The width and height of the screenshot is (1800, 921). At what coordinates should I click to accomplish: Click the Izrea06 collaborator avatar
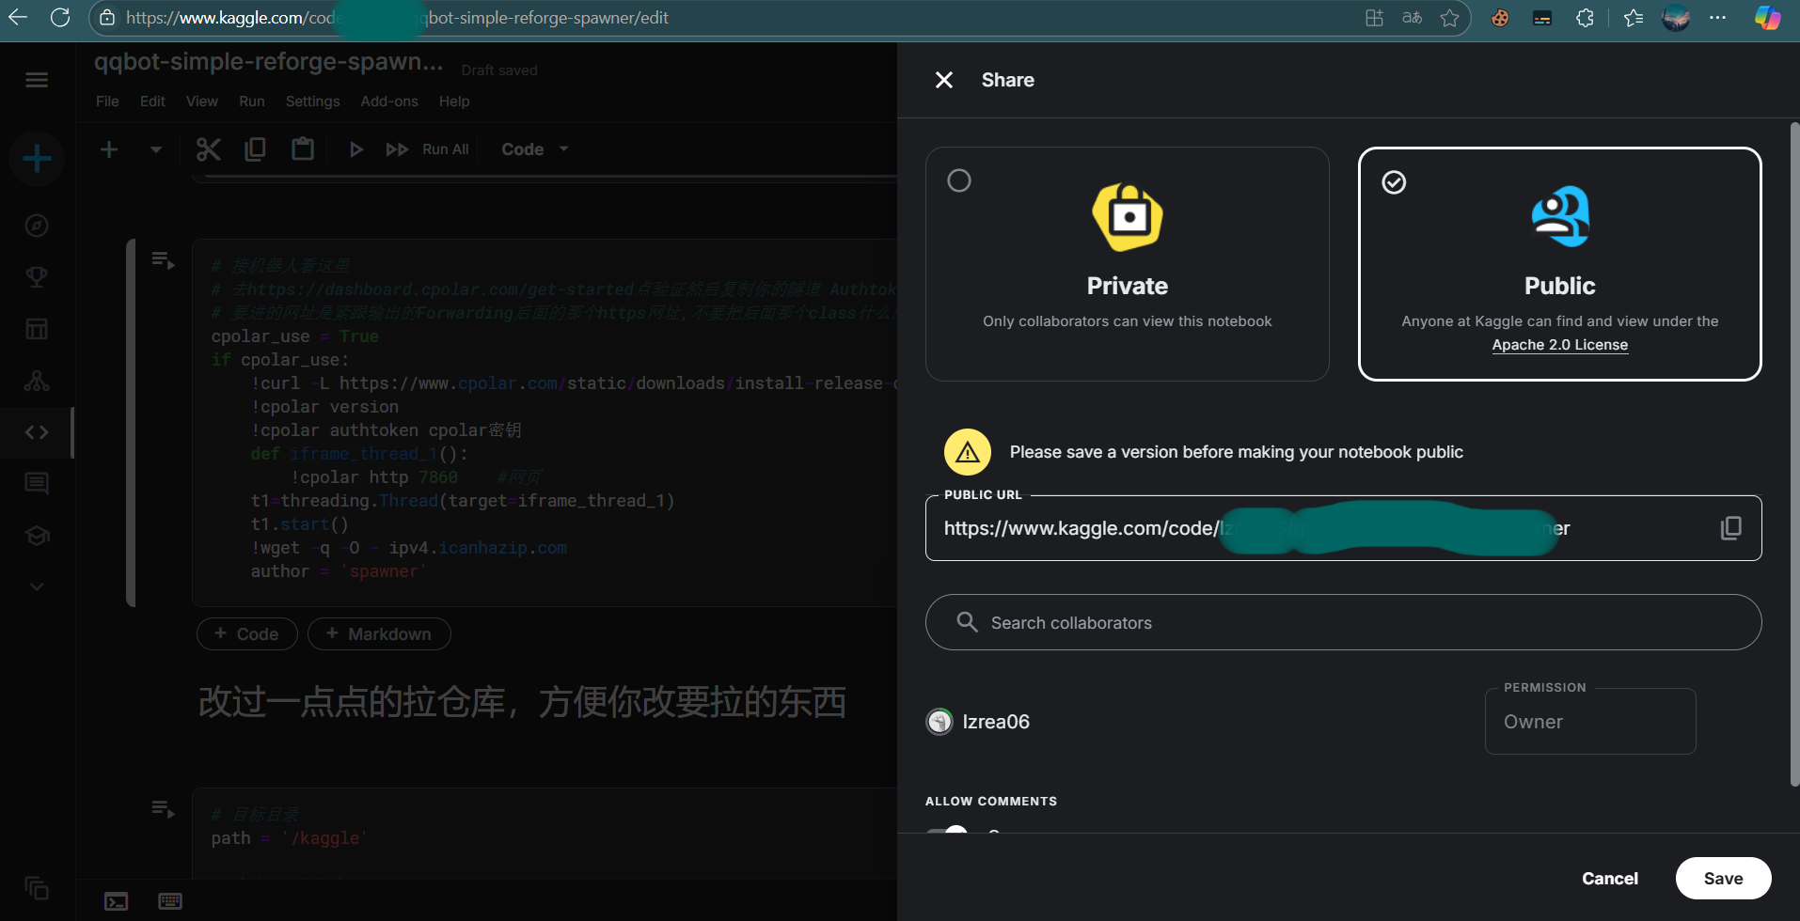[939, 722]
